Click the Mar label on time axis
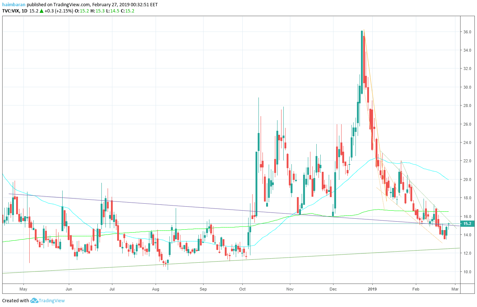The height and width of the screenshot is (307, 477). [x=455, y=289]
